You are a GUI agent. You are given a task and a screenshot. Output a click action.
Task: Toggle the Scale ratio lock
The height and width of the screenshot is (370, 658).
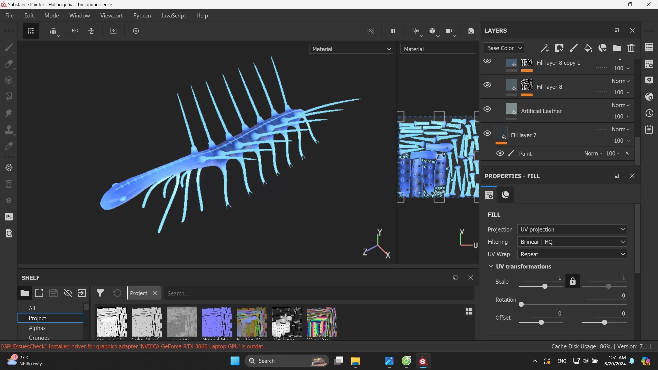coord(572,281)
